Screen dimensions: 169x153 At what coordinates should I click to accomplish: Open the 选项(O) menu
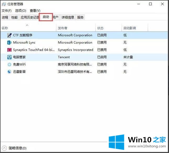[21, 11]
